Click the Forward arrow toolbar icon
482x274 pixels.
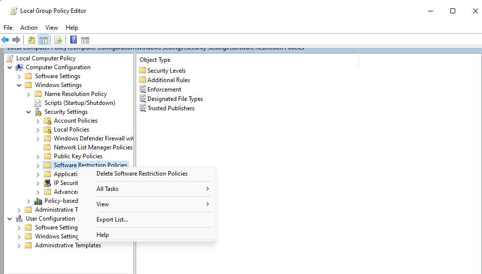(16, 40)
